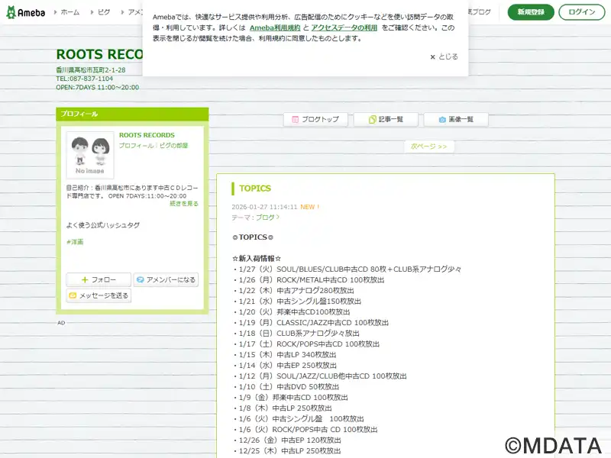The width and height of the screenshot is (611, 458).
Task: Open ROOTS RECORDS profile name link
Action: point(147,135)
